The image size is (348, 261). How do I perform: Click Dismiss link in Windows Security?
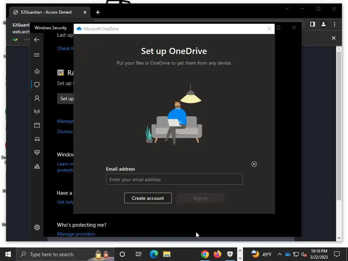65,132
